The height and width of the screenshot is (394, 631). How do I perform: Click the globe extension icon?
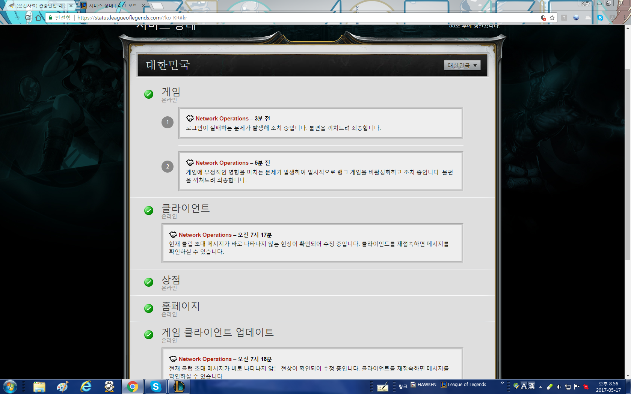click(576, 18)
